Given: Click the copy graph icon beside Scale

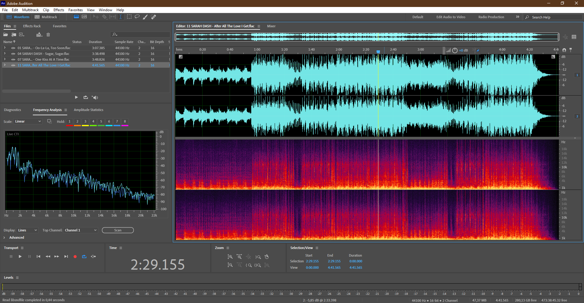Looking at the screenshot, I should [x=49, y=121].
